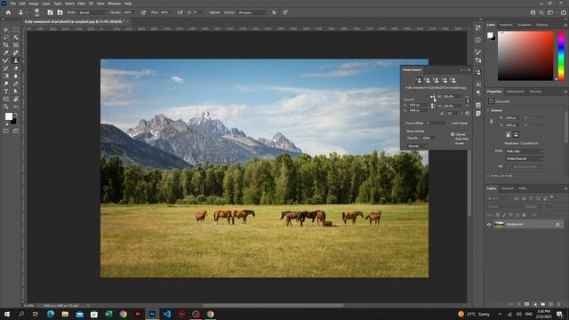Collapse the Canvas section in Properties
Screen dimensions: 569x320
pos(488,110)
